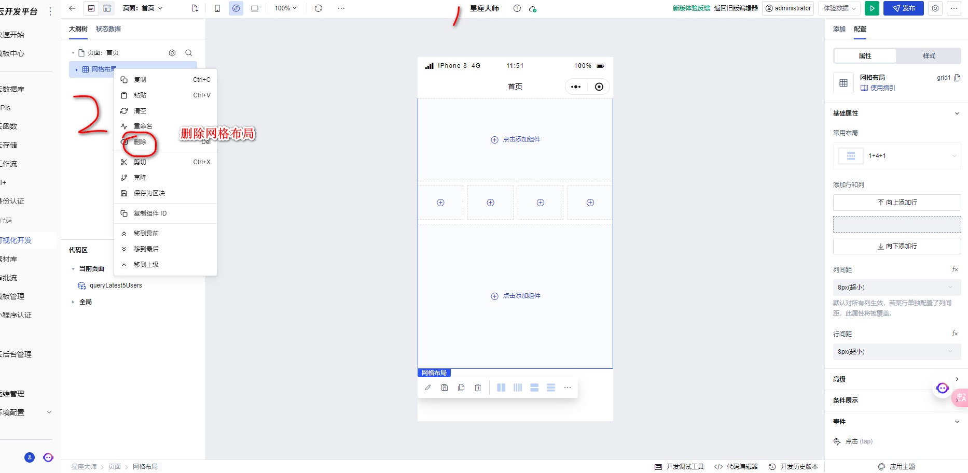Click the cloud save status icon
The width and height of the screenshot is (968, 473).
tap(533, 9)
